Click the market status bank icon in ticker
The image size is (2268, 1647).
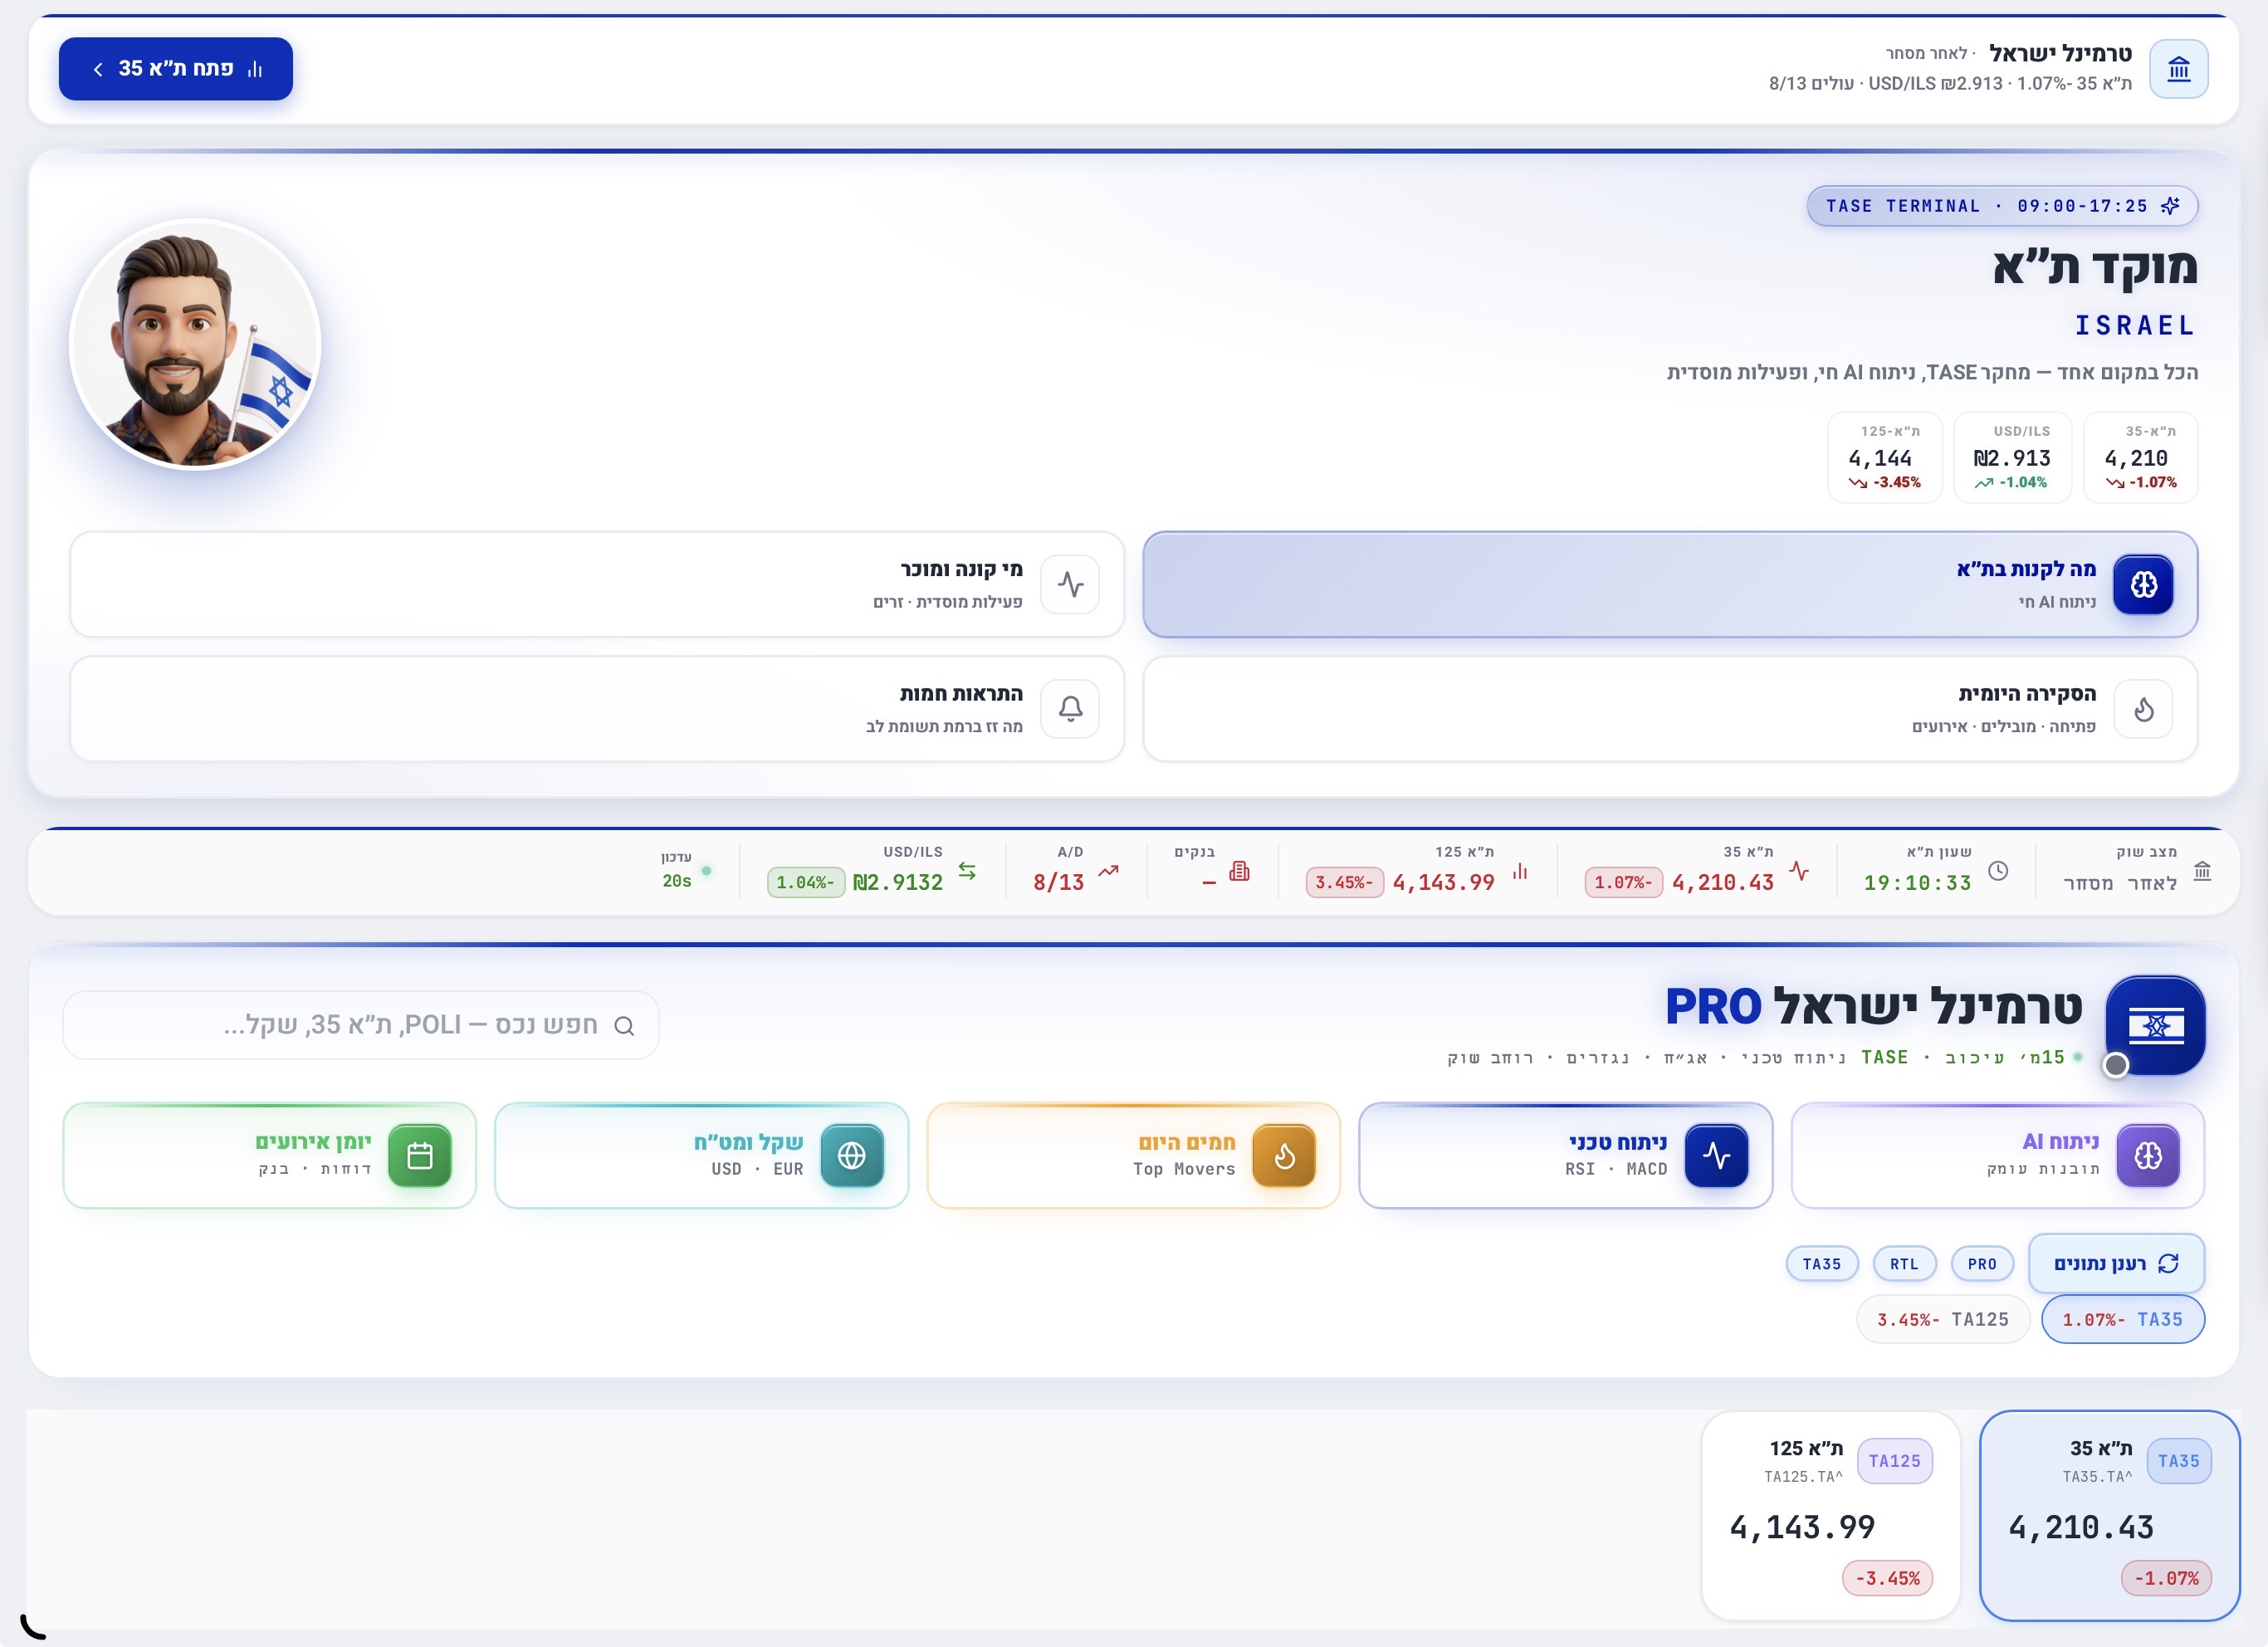pos(2202,871)
